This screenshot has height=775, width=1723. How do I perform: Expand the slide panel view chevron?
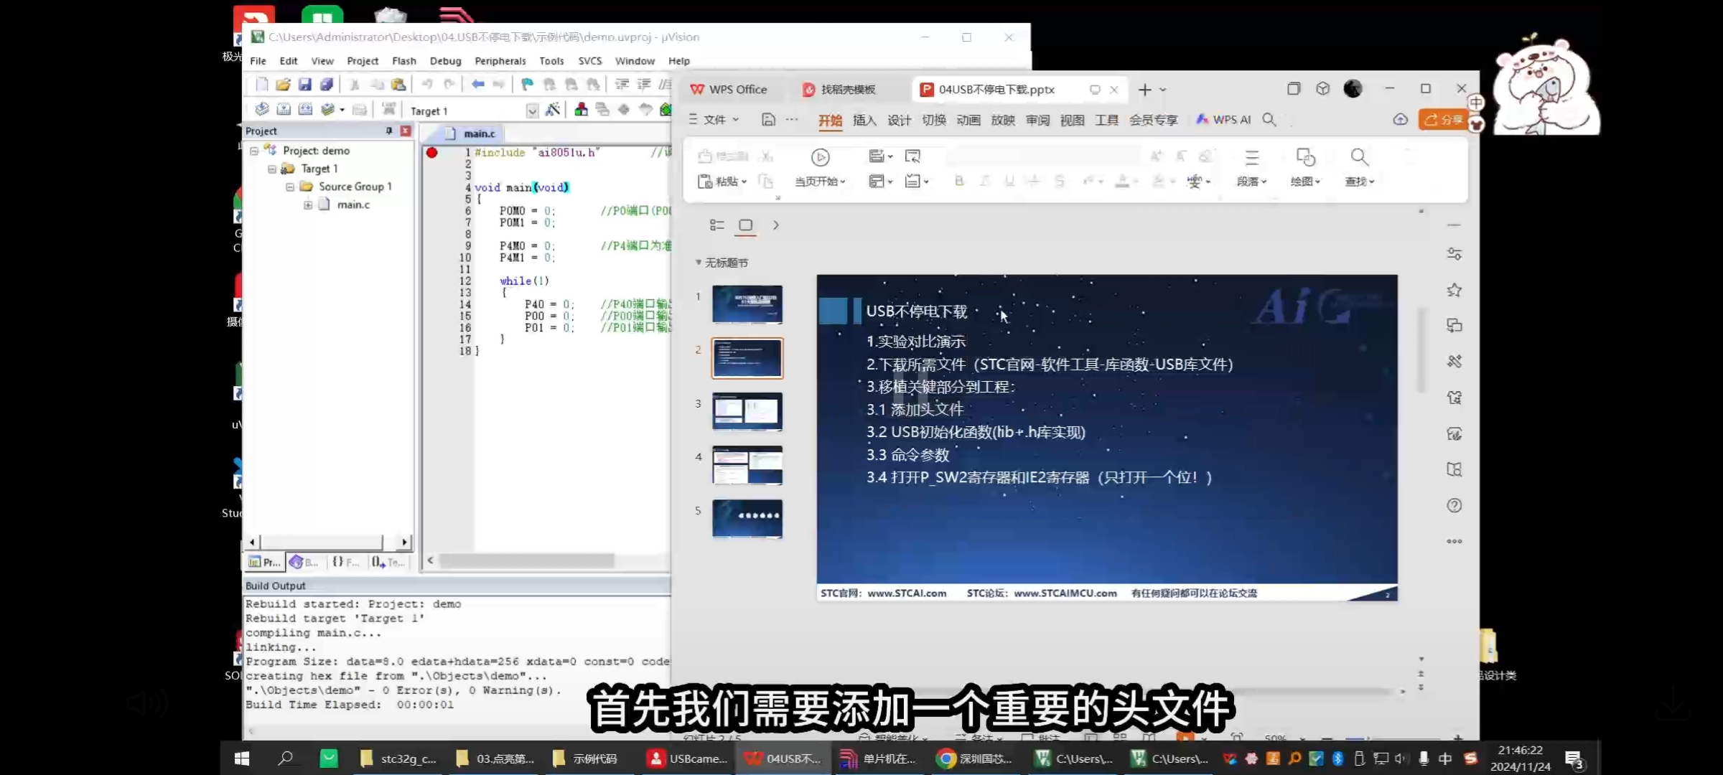(775, 225)
